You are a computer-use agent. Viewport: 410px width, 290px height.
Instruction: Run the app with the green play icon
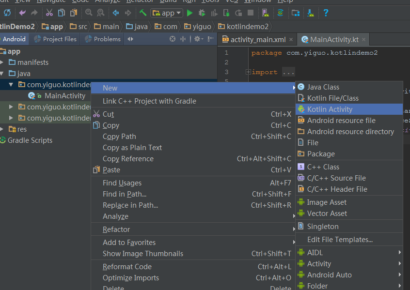click(190, 13)
